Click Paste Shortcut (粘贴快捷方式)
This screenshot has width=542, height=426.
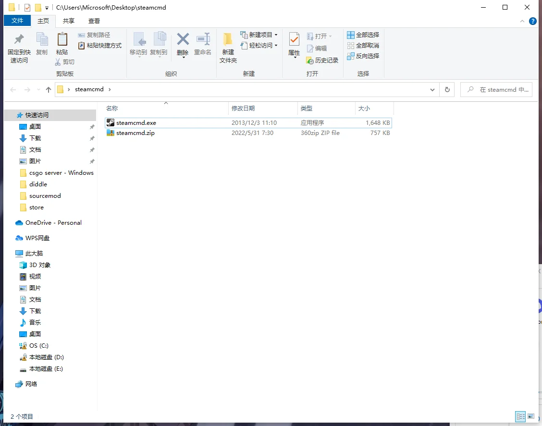point(100,46)
